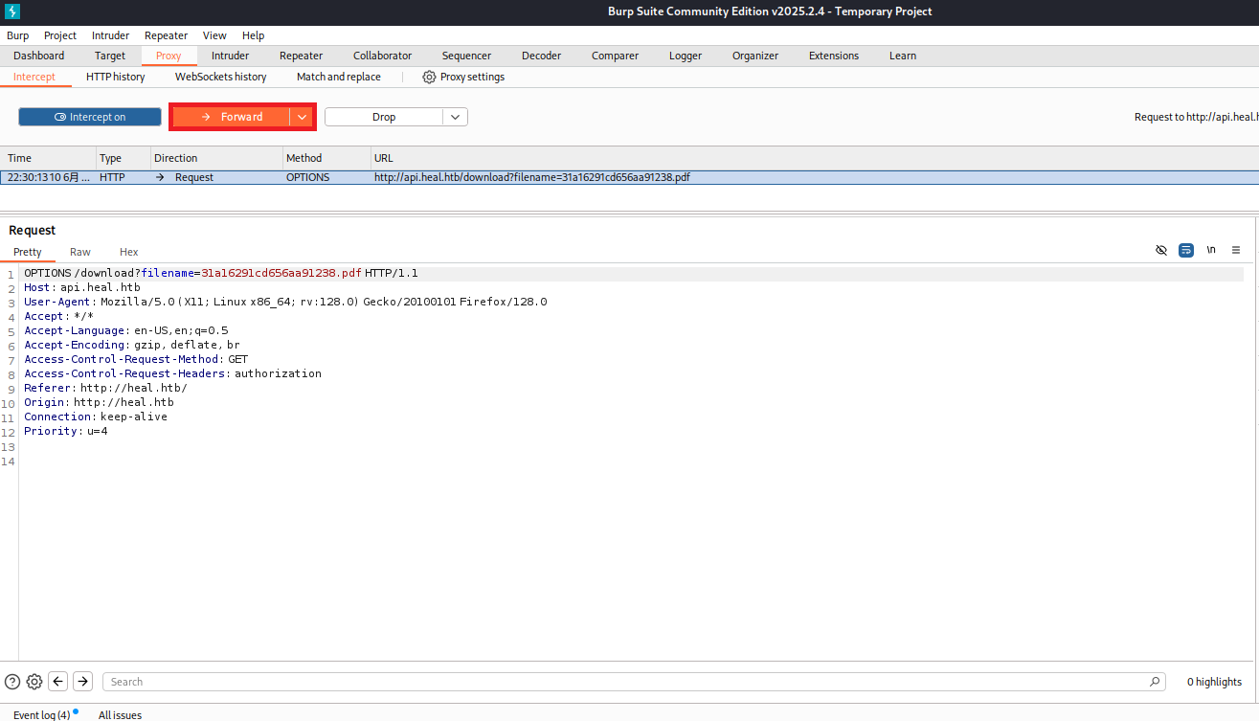
Task: Go to next search match arrow
Action: point(83,682)
